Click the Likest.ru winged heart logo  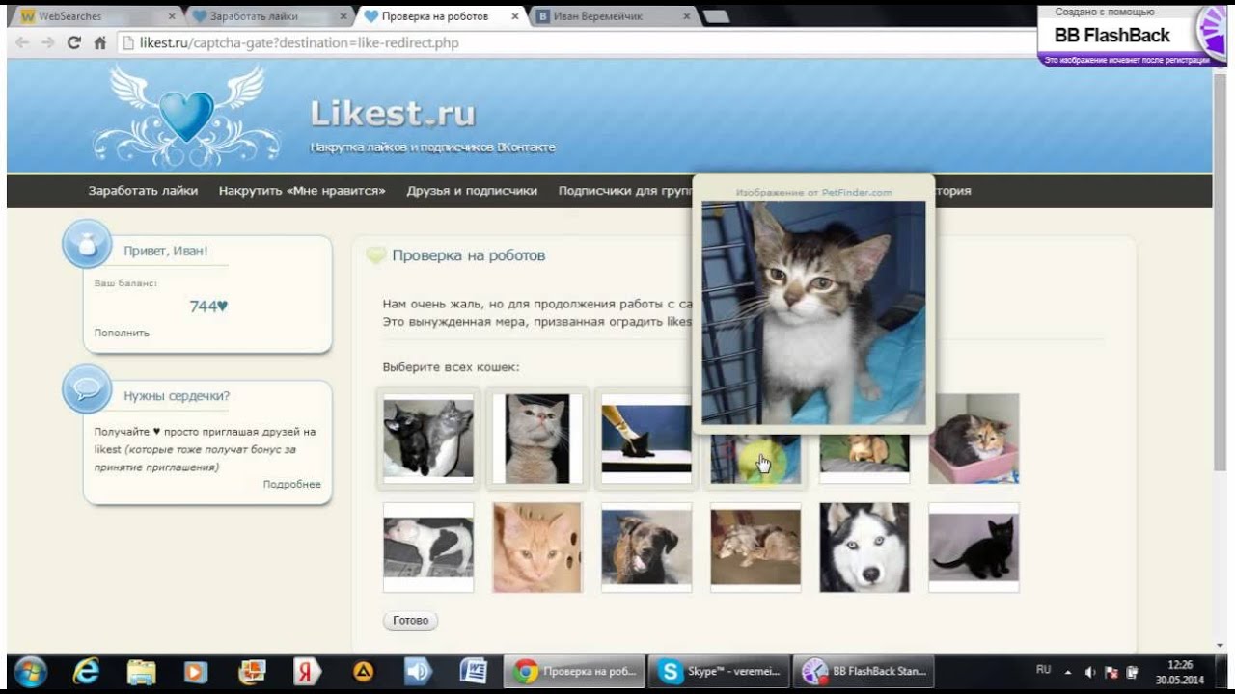[185, 116]
